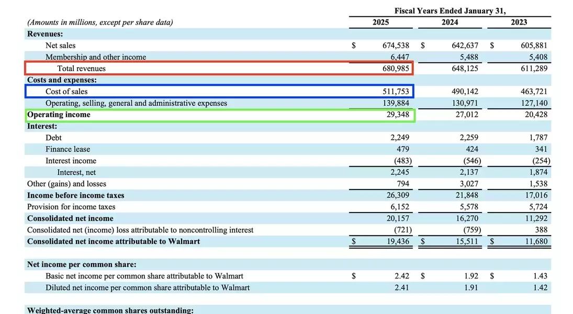Click Consolidated net income 20,157 value
This screenshot has height=314, width=573.
point(397,218)
